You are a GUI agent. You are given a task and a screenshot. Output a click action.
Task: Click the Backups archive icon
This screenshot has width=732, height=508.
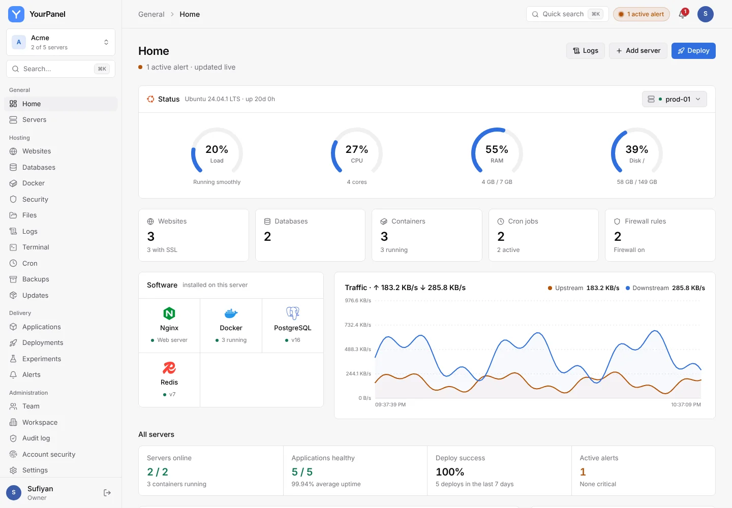click(13, 279)
